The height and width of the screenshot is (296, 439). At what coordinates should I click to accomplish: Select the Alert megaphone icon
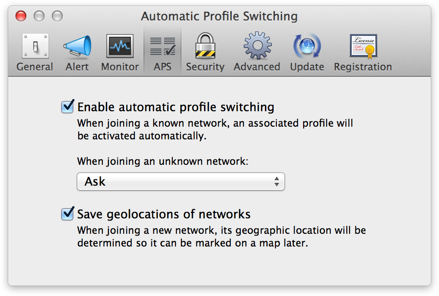pyautogui.click(x=77, y=46)
